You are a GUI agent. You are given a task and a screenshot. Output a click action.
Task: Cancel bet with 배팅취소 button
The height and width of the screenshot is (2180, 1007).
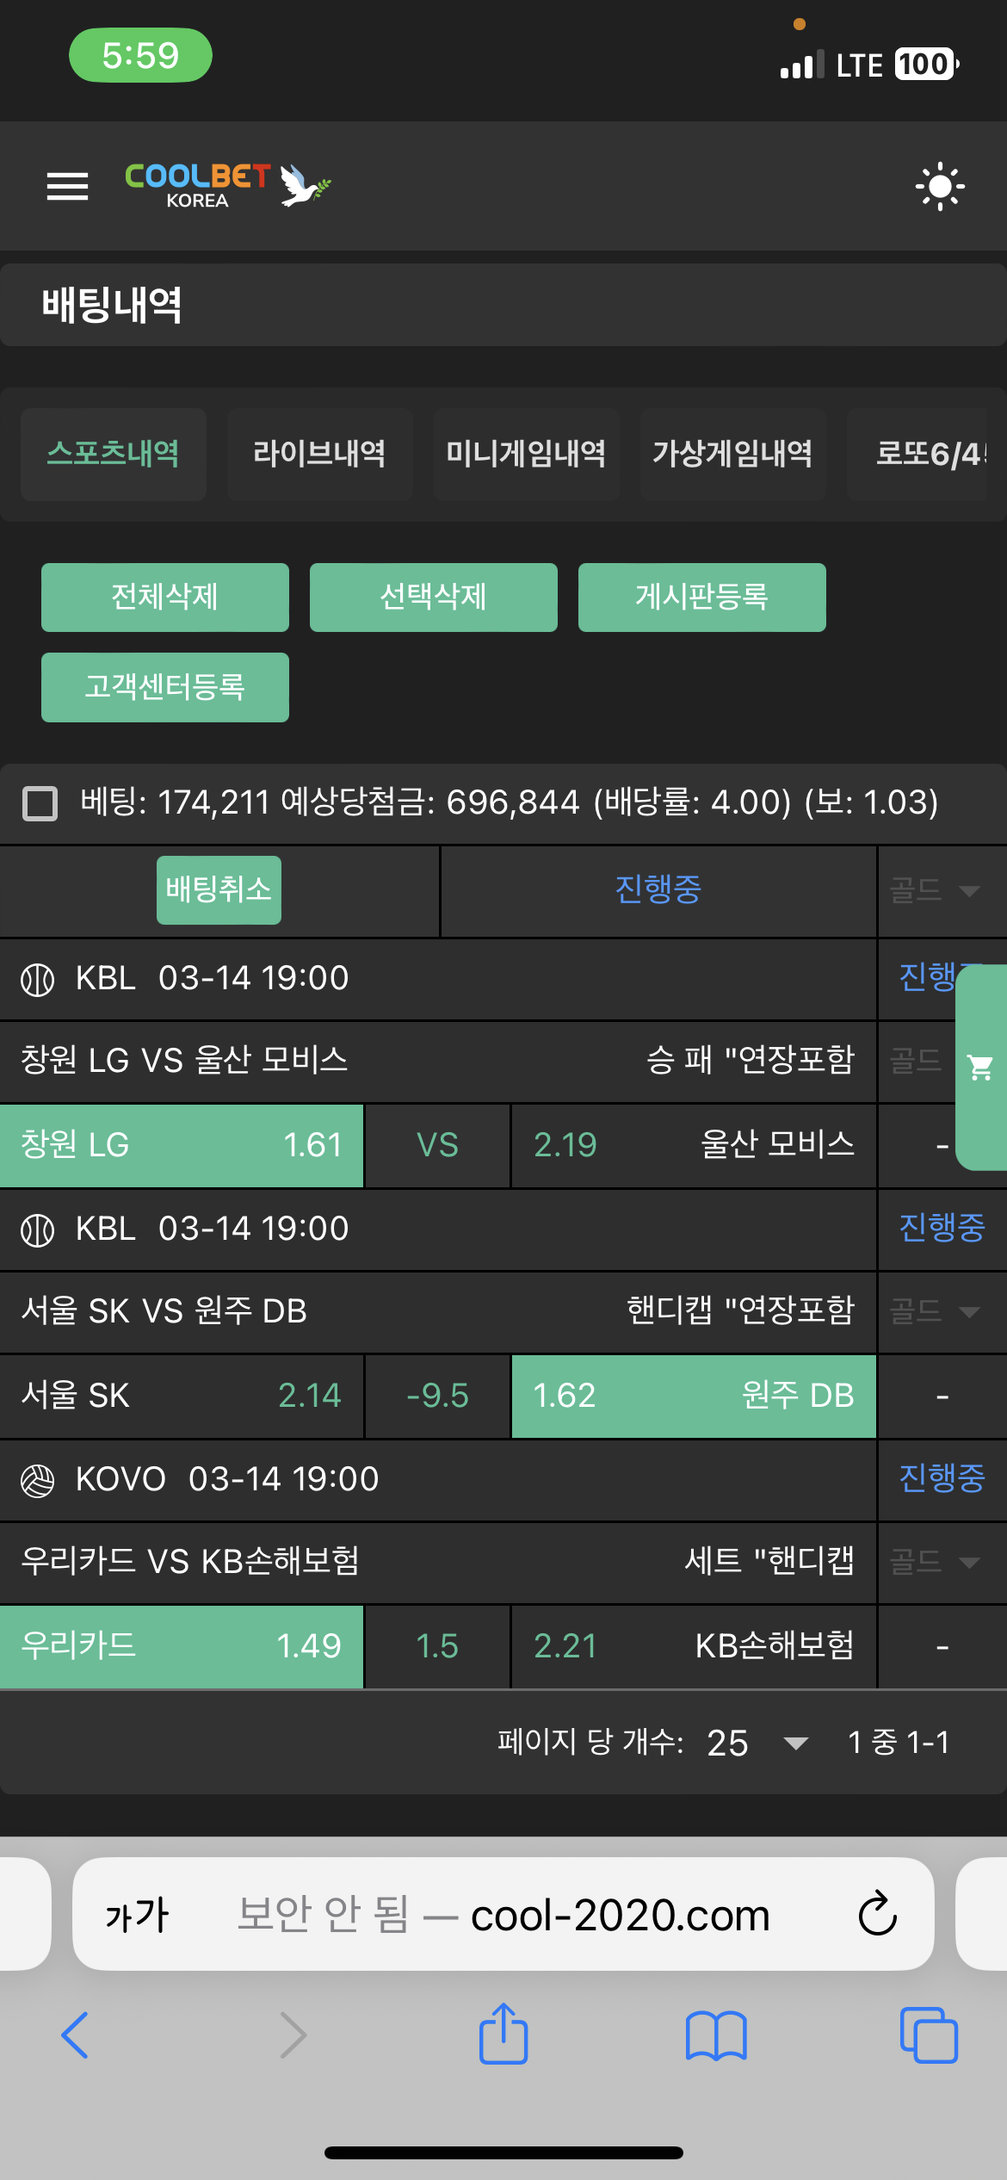[219, 889]
